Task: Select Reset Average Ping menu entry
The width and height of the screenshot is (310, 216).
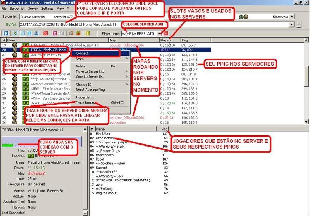Action: (x=100, y=90)
